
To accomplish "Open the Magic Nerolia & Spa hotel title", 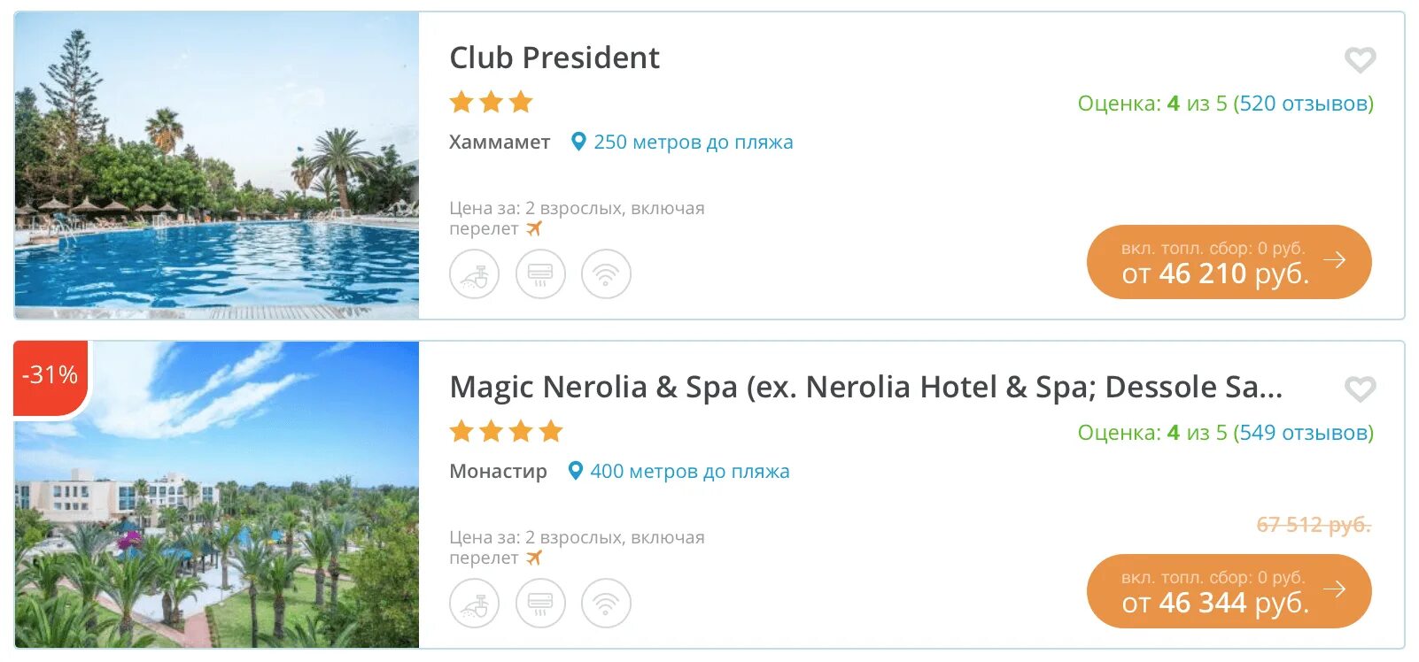I will click(865, 387).
